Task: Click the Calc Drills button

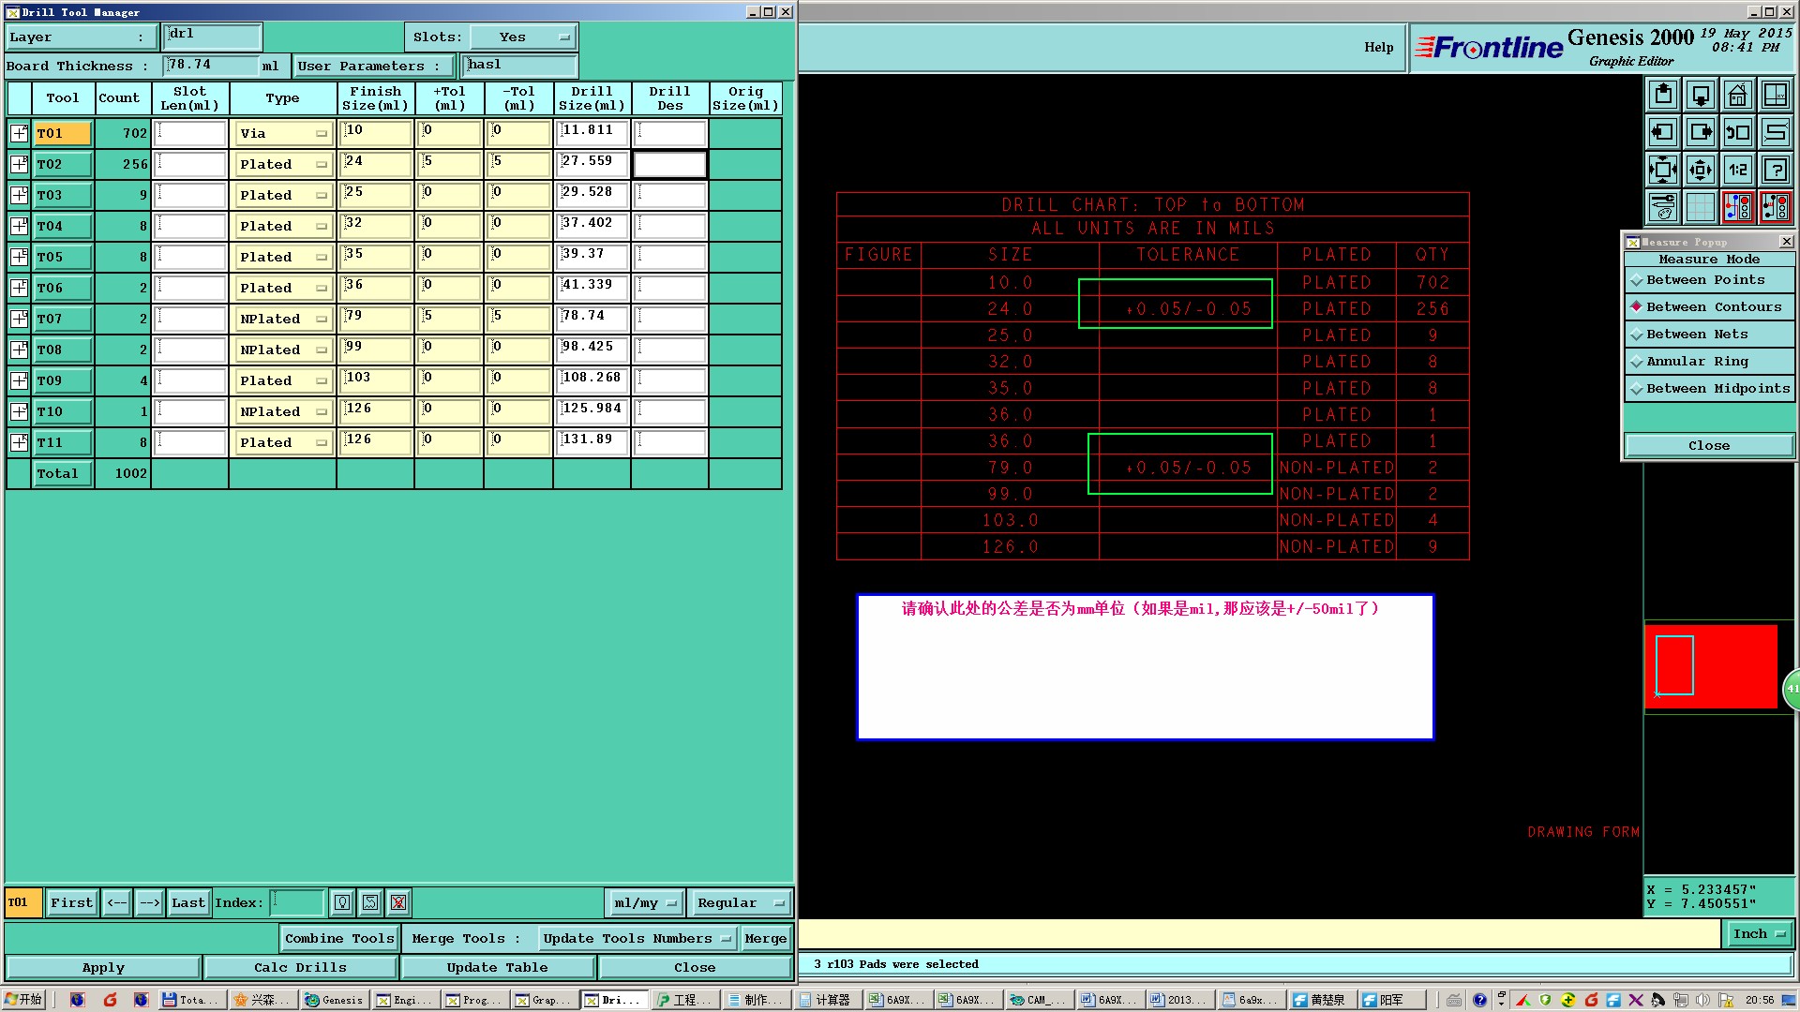Action: coord(300,967)
